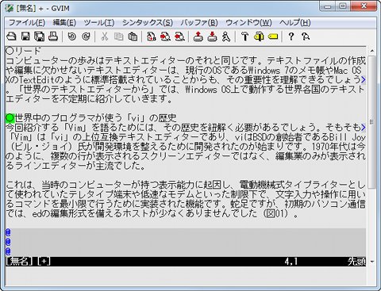
Task: Click the Run Script icon
Action: [x=226, y=36]
